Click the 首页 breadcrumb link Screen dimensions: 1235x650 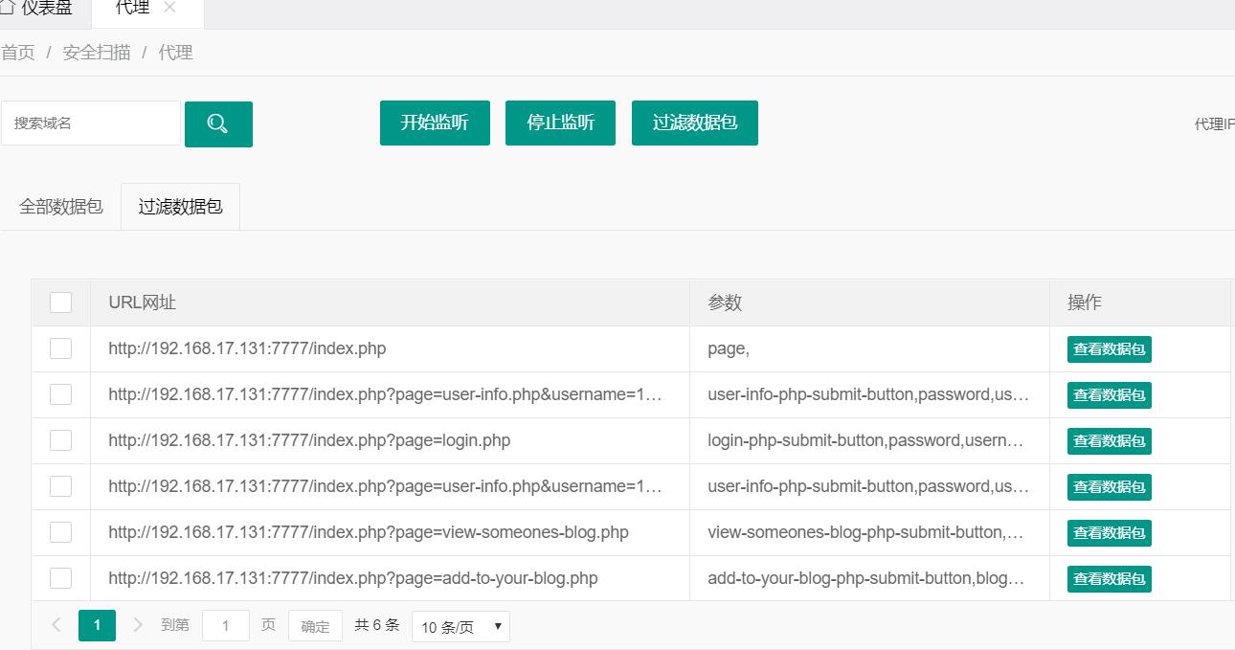pos(18,53)
